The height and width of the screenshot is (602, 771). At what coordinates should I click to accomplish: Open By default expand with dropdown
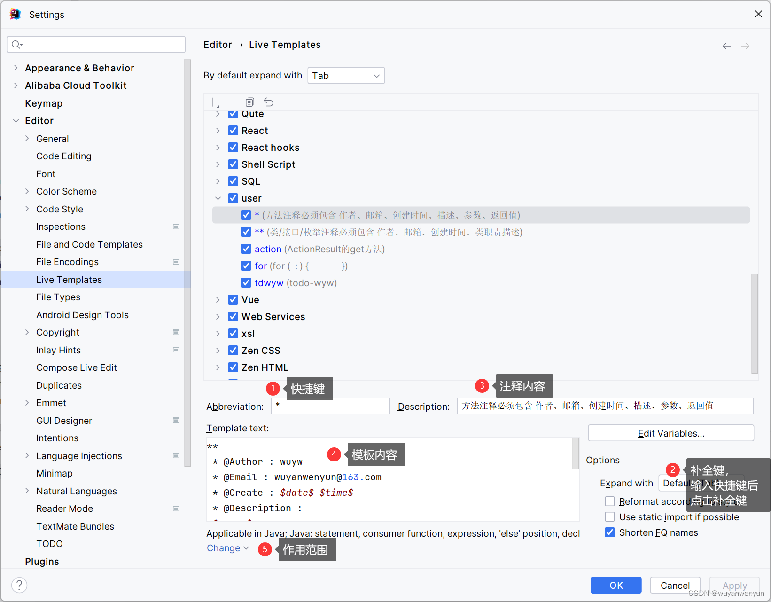[x=346, y=76]
